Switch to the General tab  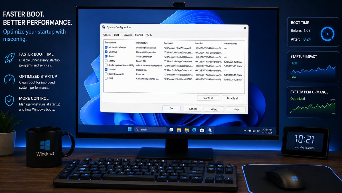[107, 35]
